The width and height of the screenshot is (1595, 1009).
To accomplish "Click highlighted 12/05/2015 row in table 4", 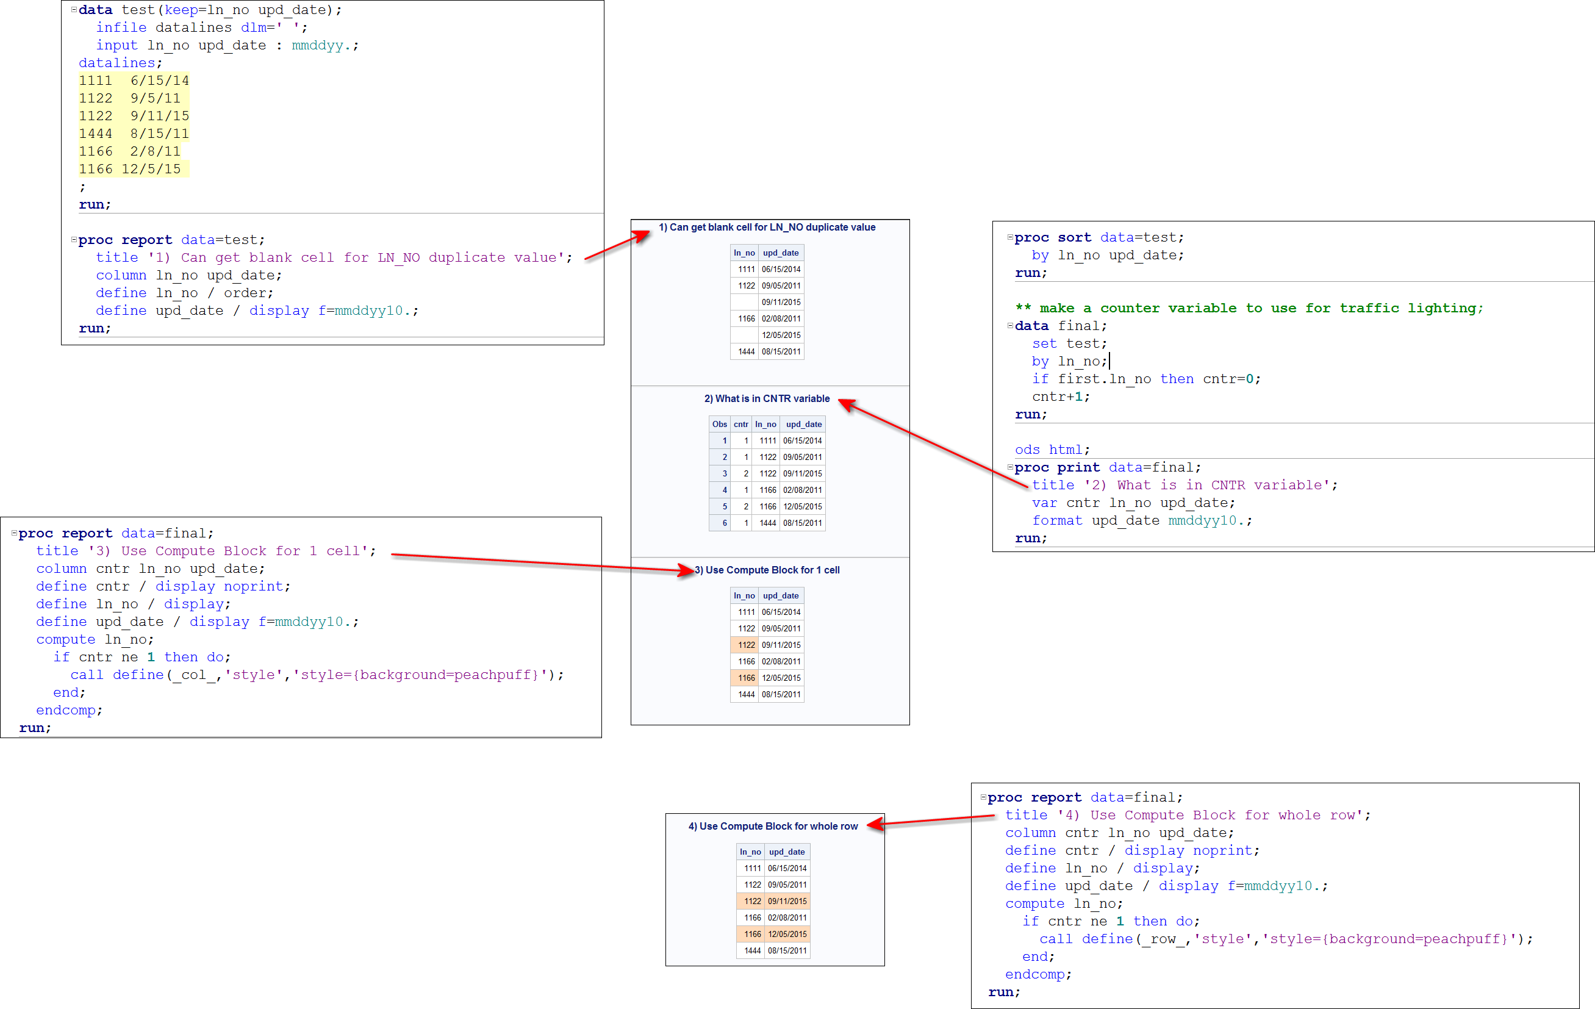I will point(787,934).
